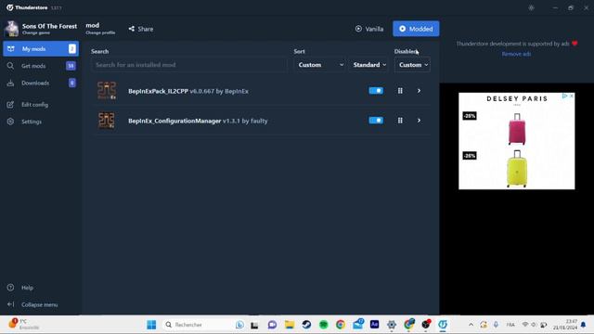The height and width of the screenshot is (334, 594).
Task: Click the Help question mark icon
Action: click(10, 288)
